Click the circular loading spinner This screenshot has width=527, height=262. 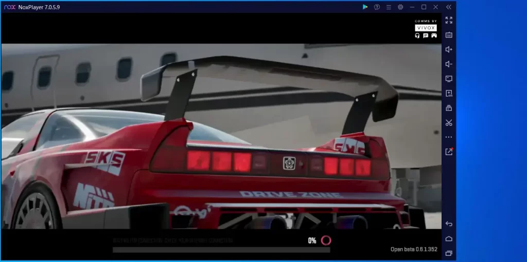(x=326, y=240)
